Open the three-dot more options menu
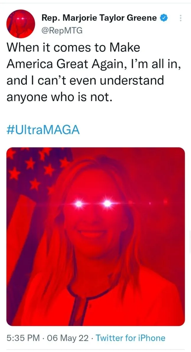 [x=180, y=18]
